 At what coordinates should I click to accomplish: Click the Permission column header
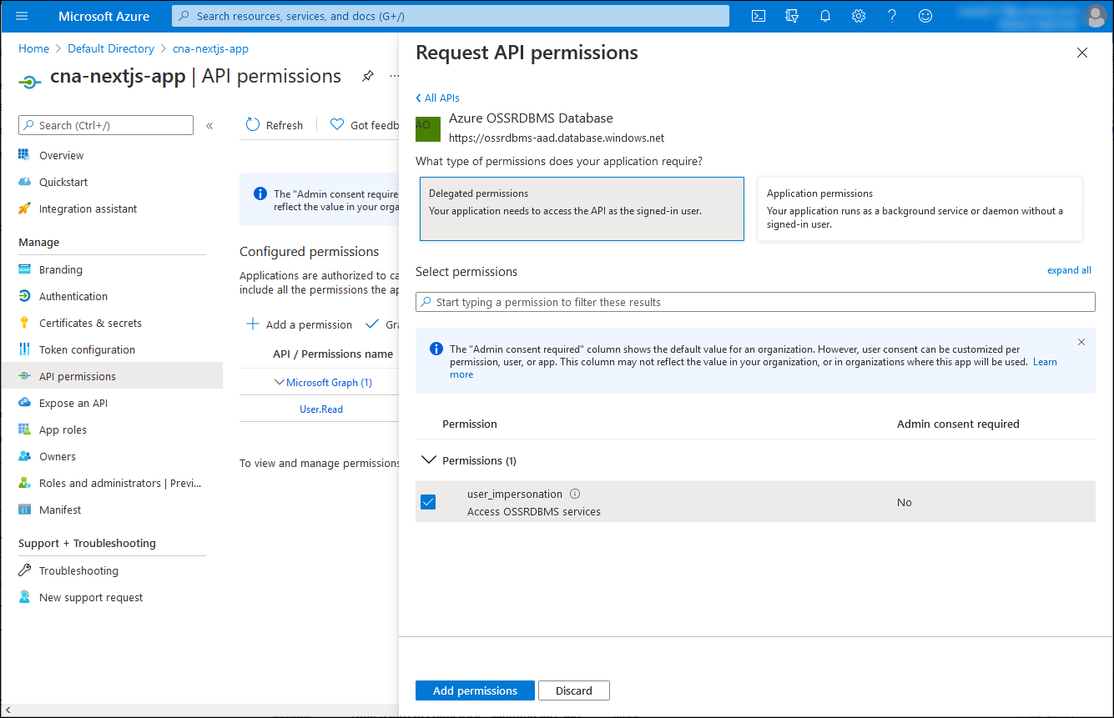[470, 424]
